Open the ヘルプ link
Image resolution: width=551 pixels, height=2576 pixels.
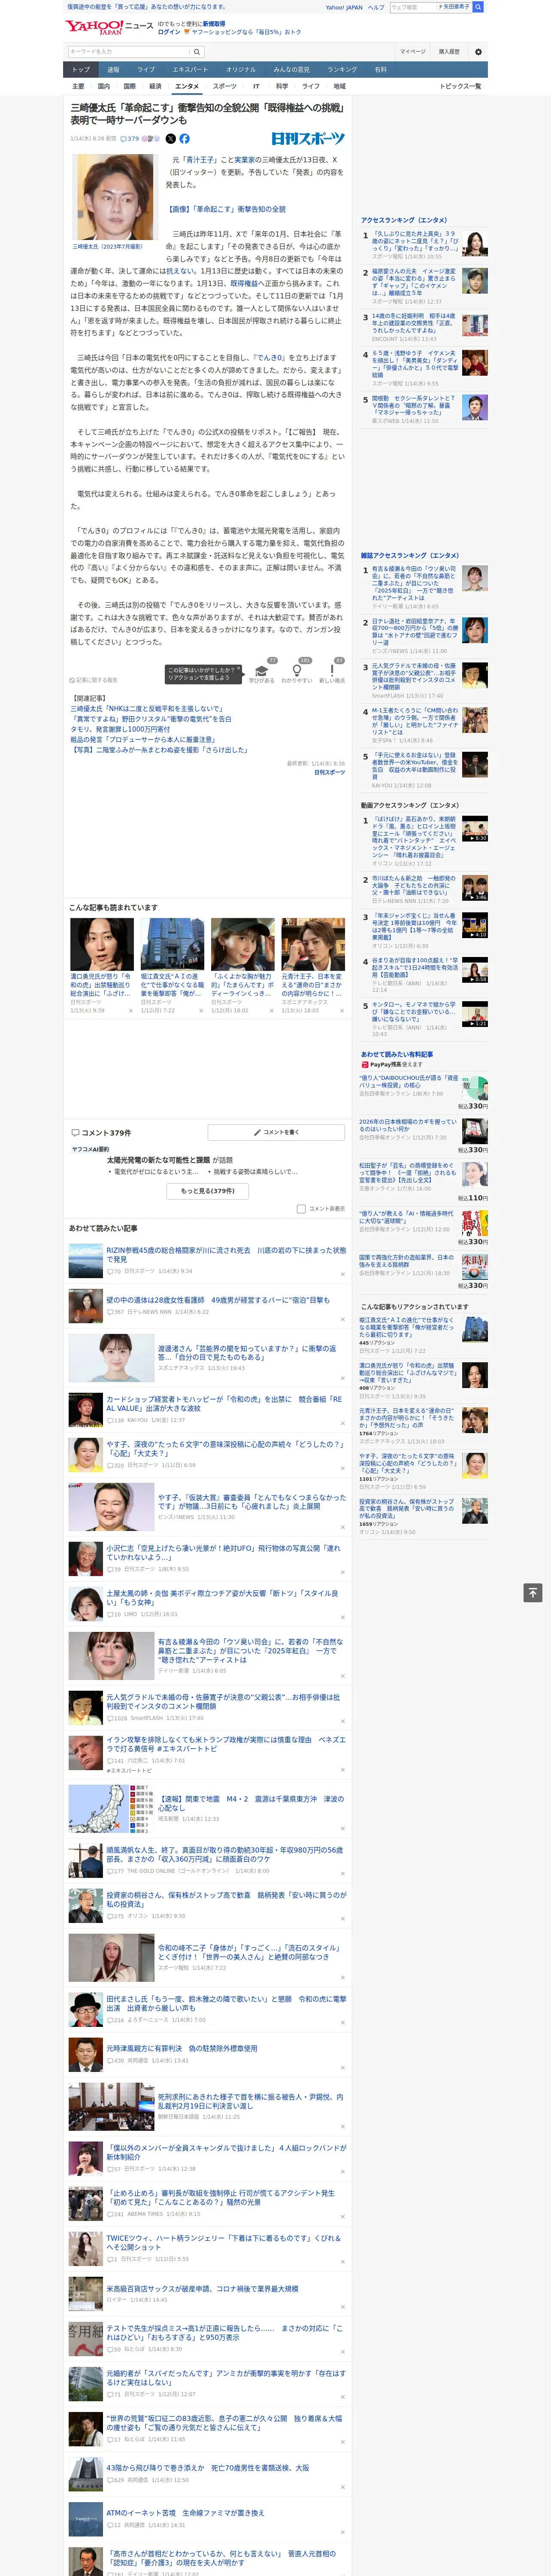[x=376, y=7]
